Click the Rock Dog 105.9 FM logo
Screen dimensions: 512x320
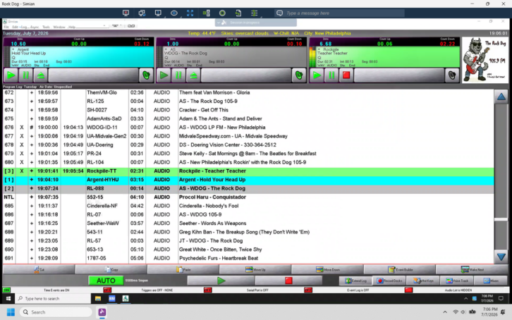coord(485,60)
